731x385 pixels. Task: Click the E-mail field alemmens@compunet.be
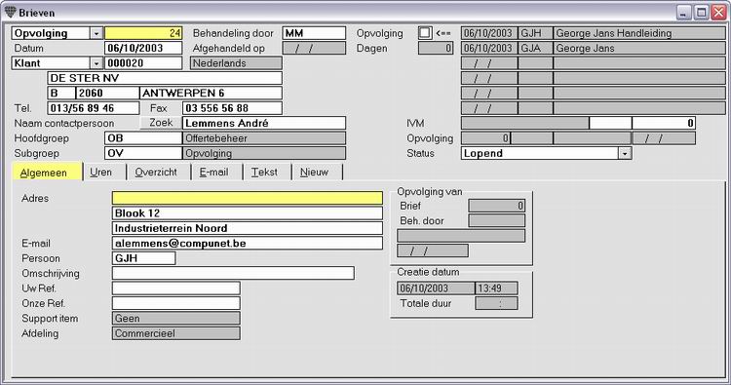248,243
